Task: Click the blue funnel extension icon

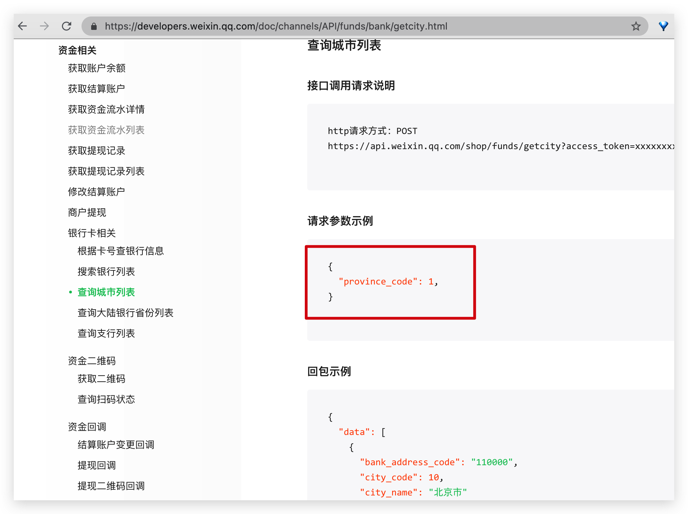Action: coord(663,25)
